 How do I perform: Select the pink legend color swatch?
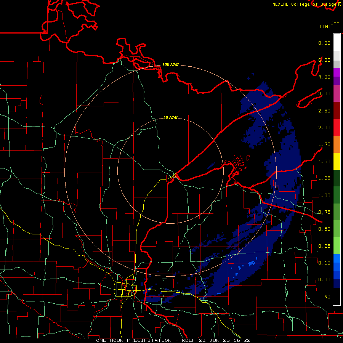point(337,93)
